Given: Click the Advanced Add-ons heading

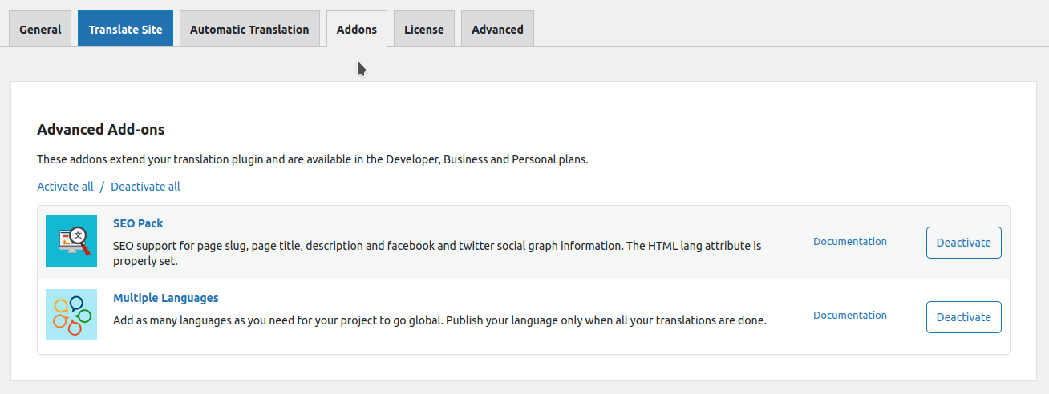Looking at the screenshot, I should point(101,129).
